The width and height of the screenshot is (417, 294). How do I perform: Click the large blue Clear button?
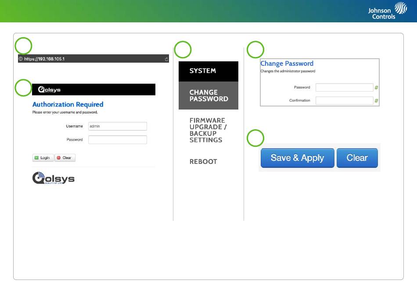coord(357,158)
